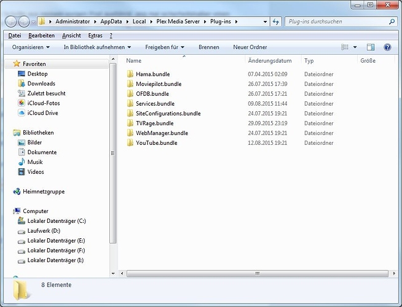Viewport: 402px width, 307px height.
Task: Click Laufwerk (D:) drive icon
Action: click(x=22, y=231)
